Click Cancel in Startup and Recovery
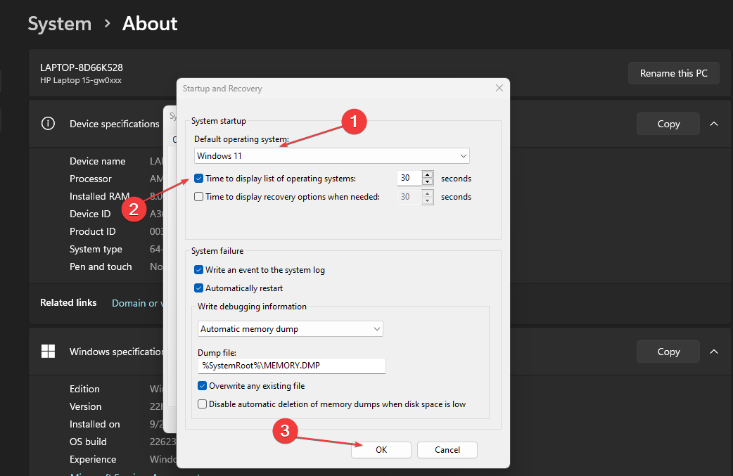 pos(447,450)
